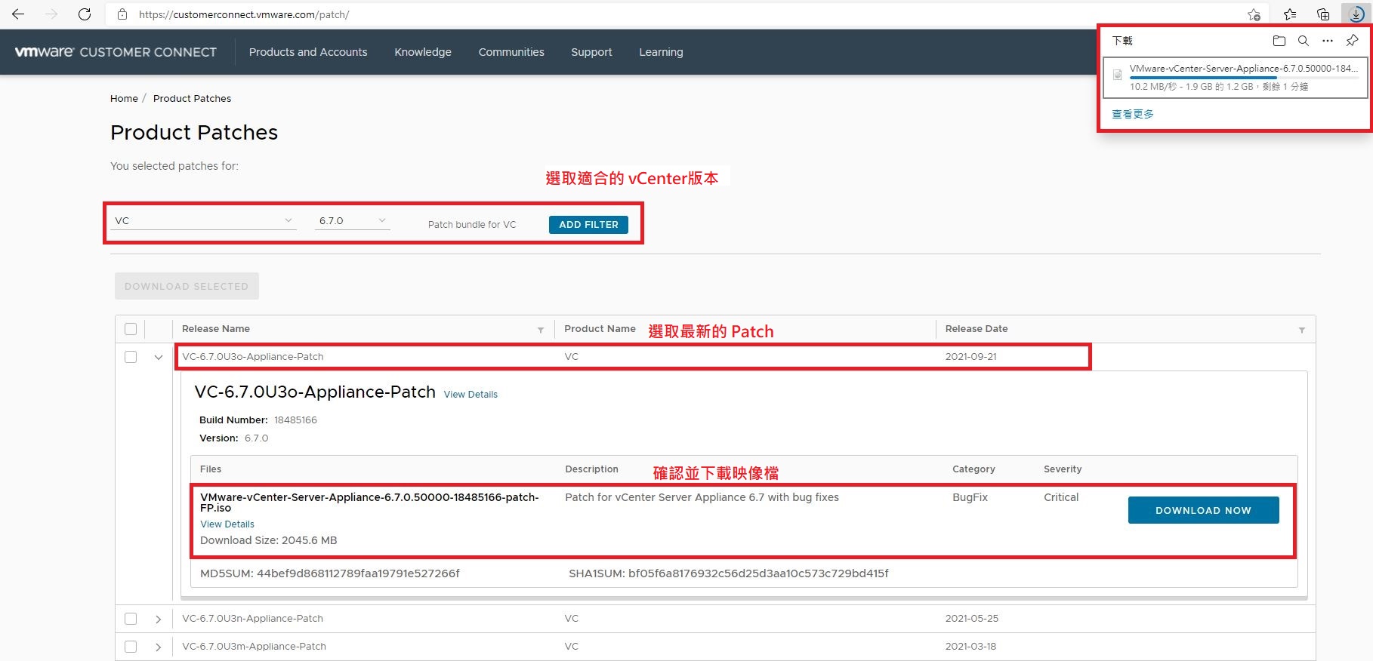Click the DOWNLOAD NOW button
Viewport: 1373px width, 661px height.
1203,510
